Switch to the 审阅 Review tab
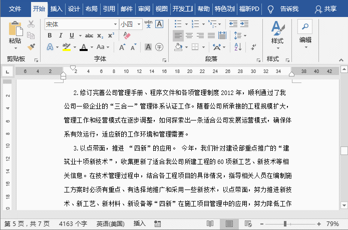 click(144, 9)
